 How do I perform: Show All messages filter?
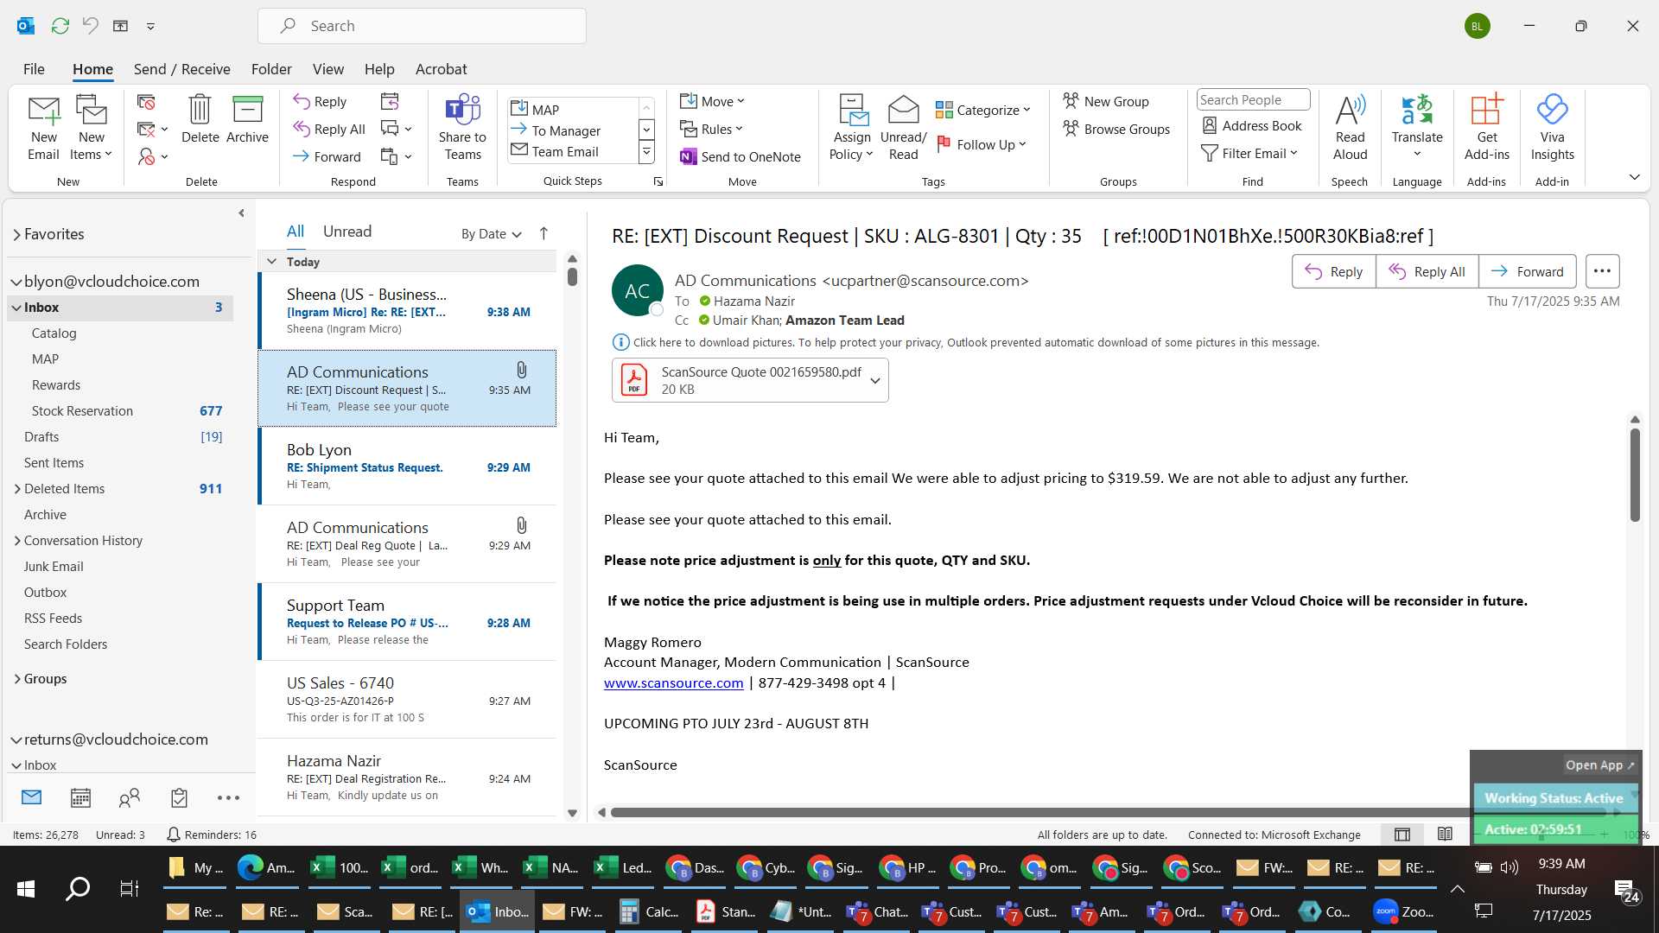tap(296, 232)
